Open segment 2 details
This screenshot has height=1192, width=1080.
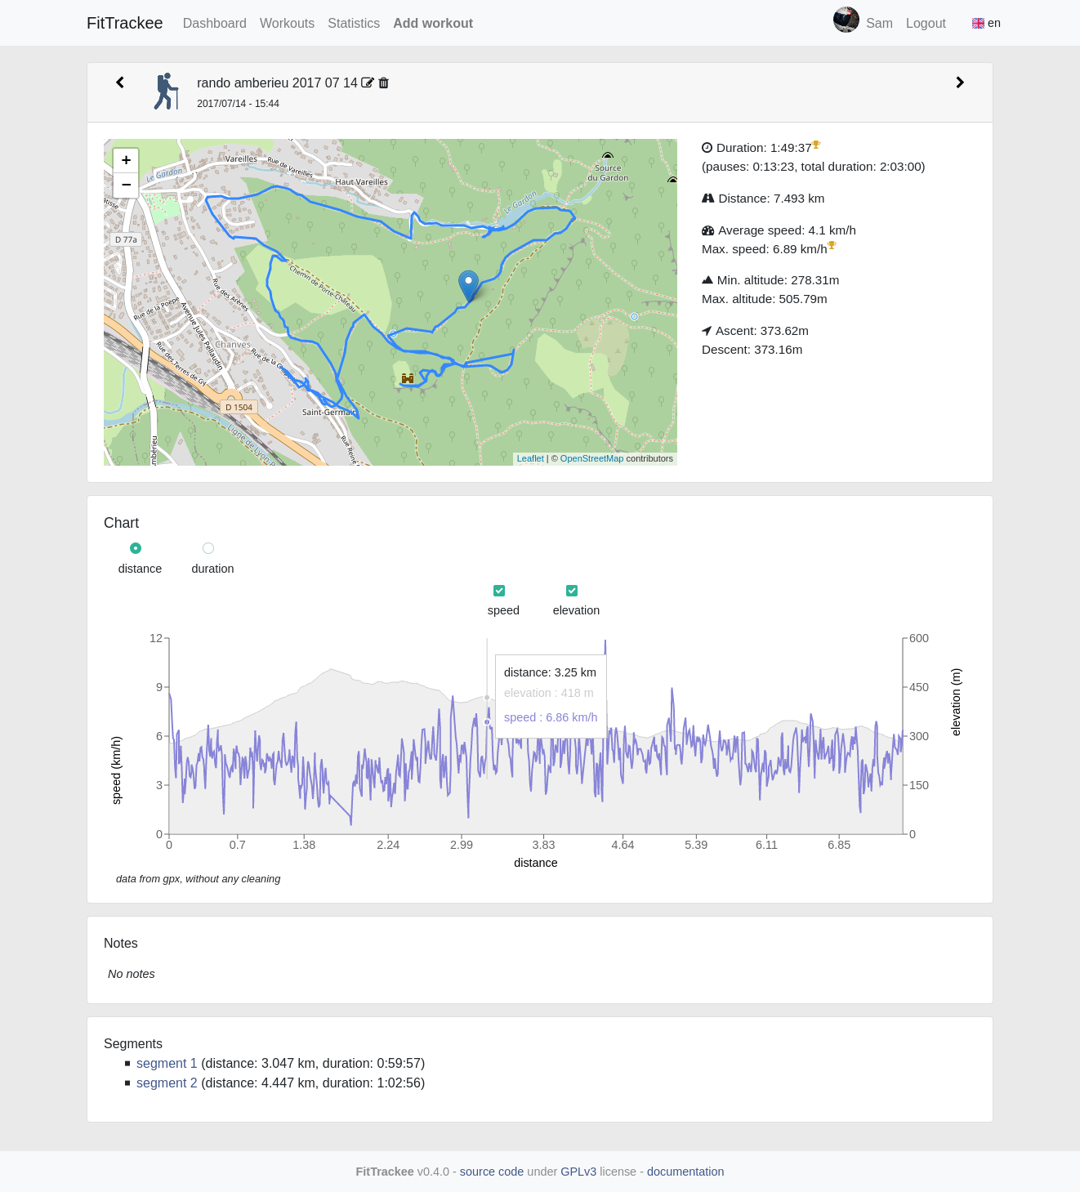[x=167, y=1083]
